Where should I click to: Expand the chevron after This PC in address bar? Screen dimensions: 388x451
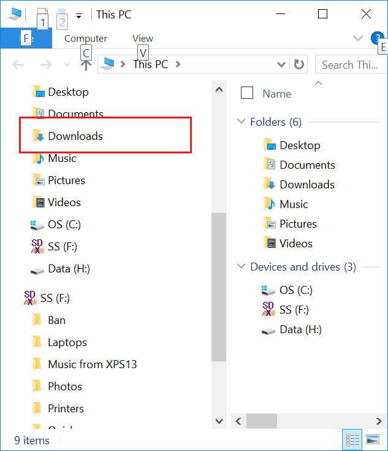[178, 64]
